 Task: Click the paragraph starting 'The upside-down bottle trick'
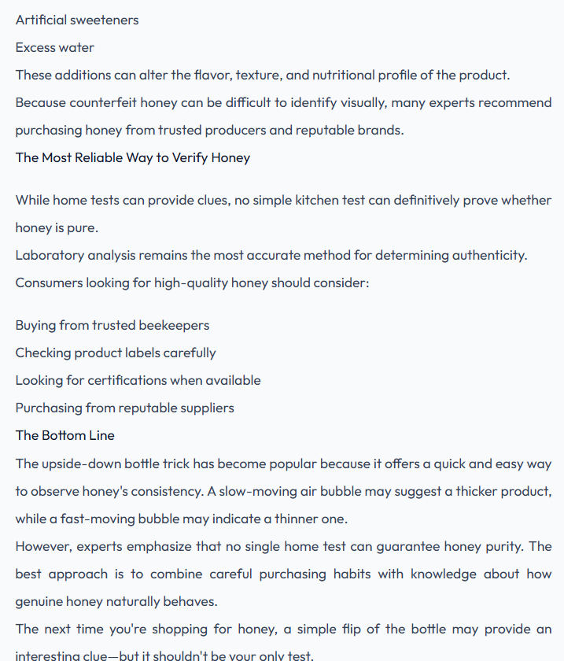tap(284, 491)
